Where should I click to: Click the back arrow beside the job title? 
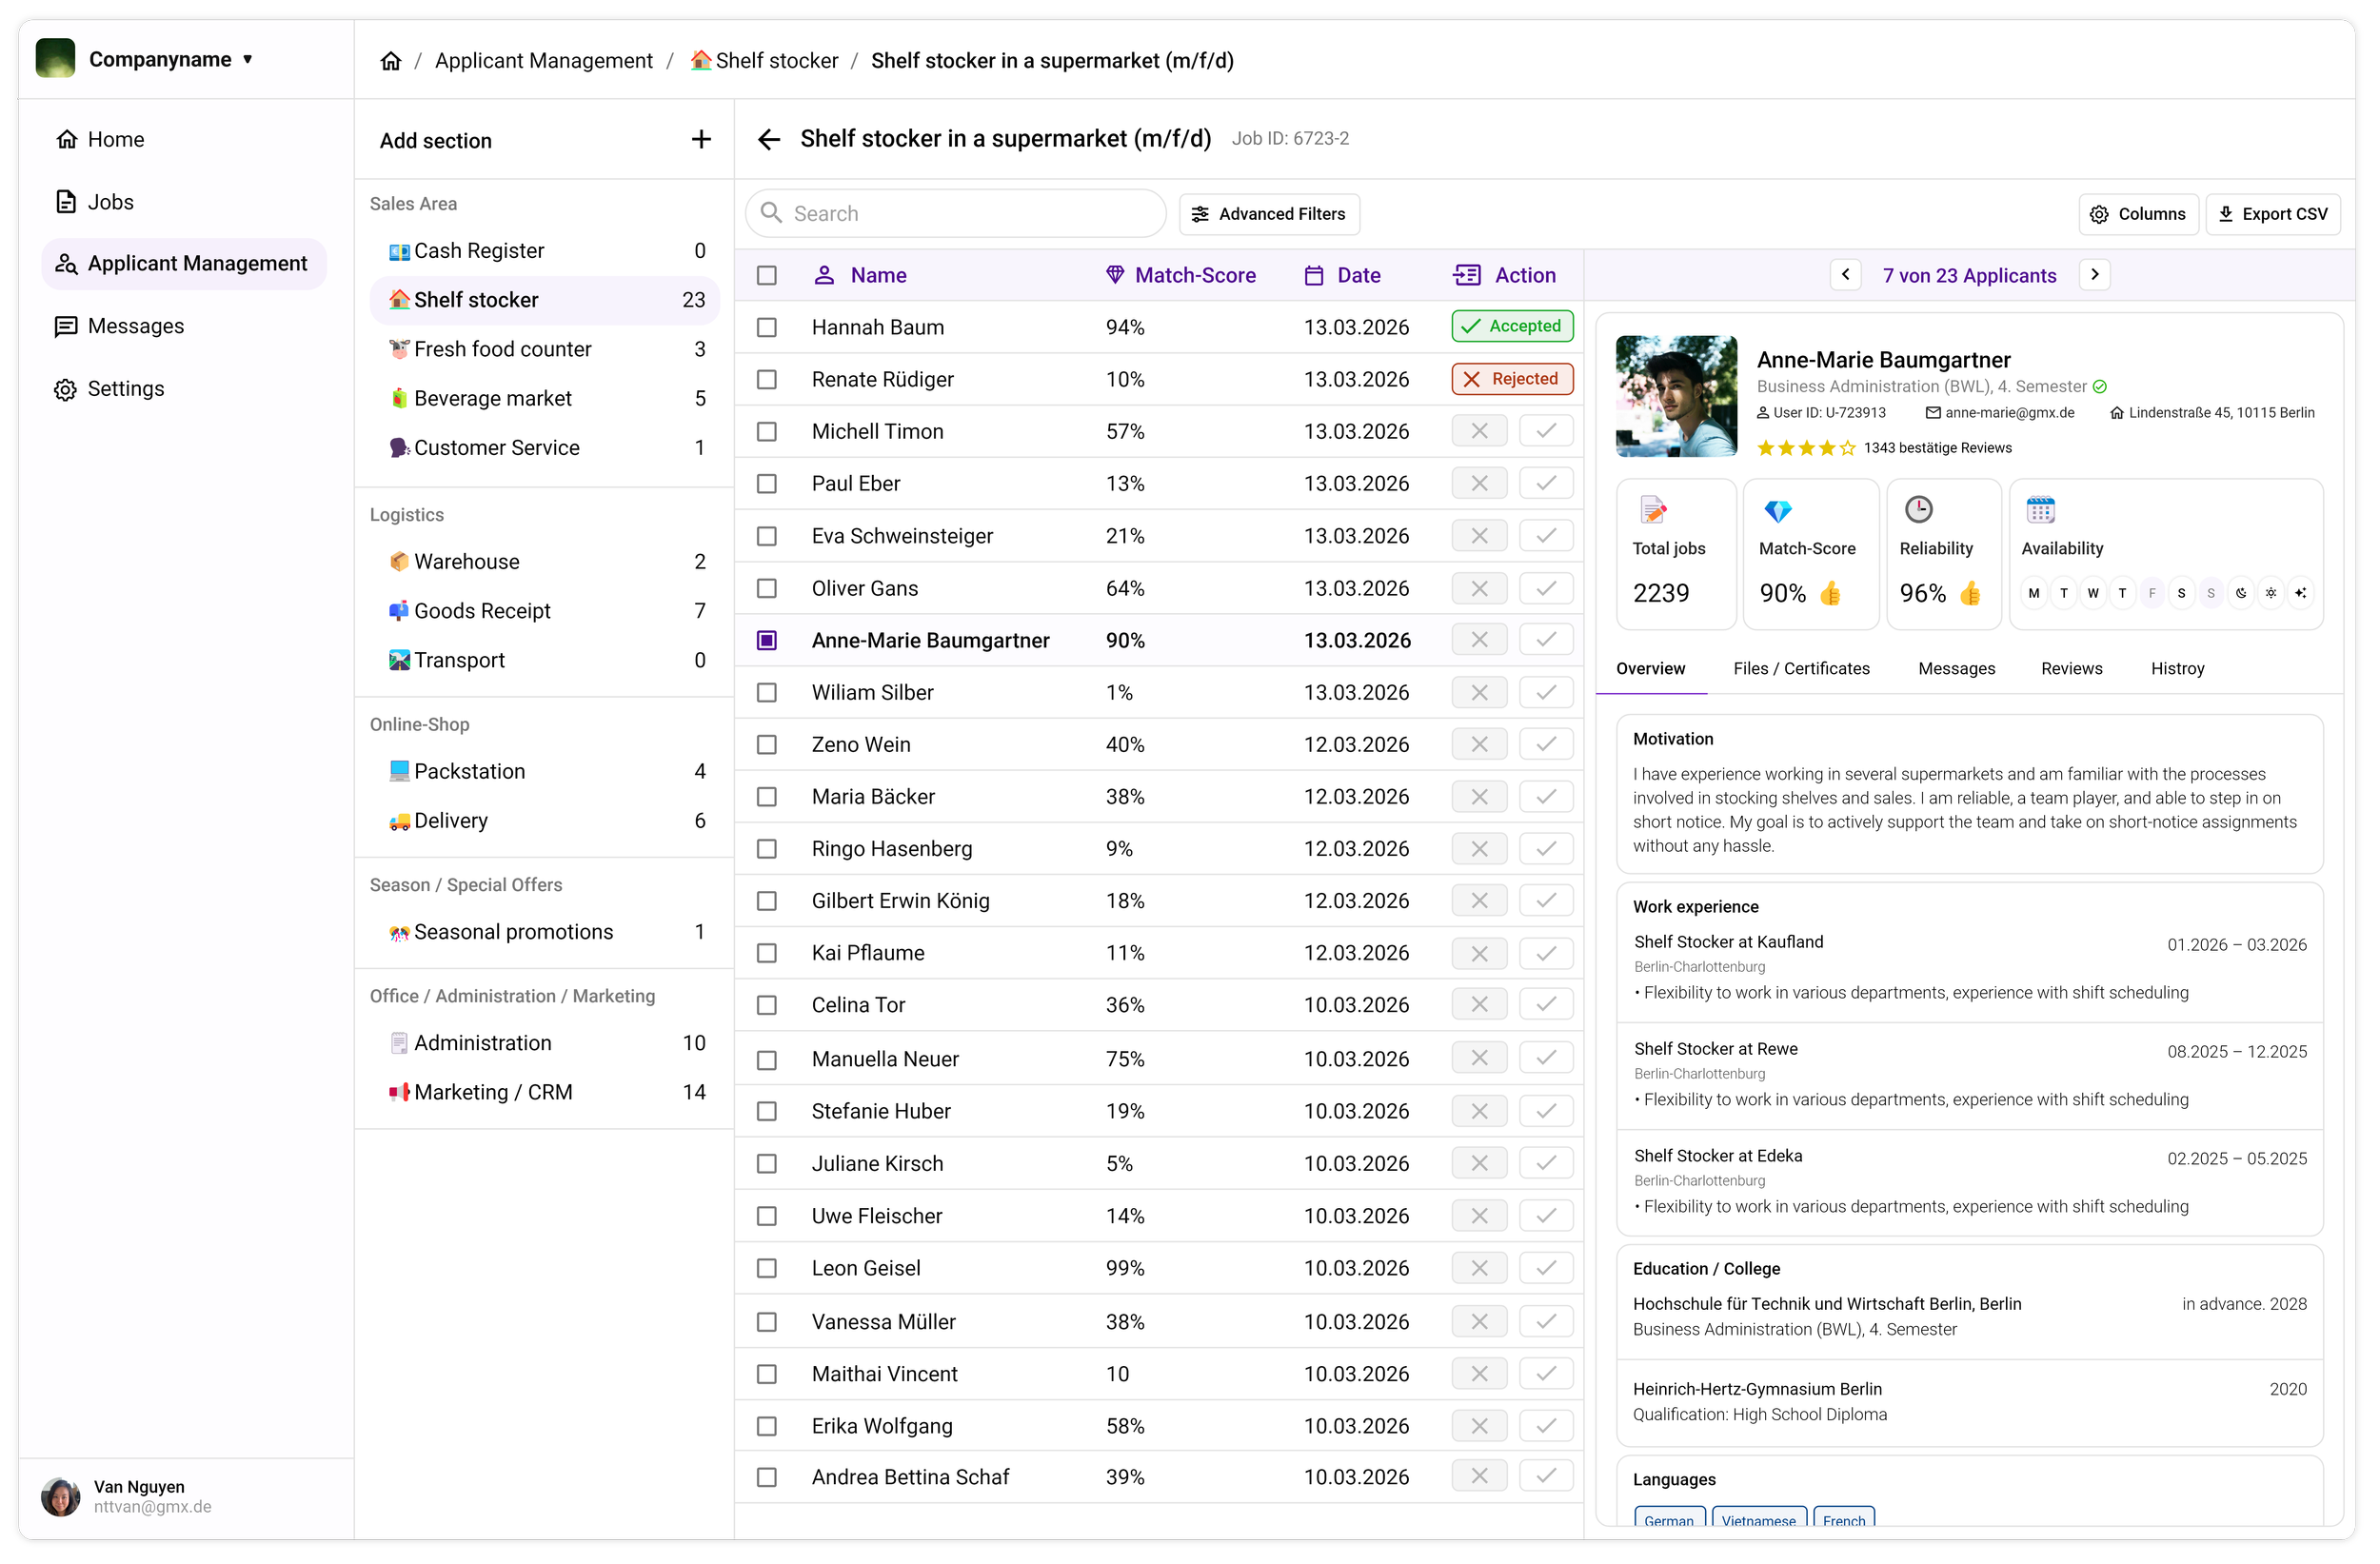[768, 139]
